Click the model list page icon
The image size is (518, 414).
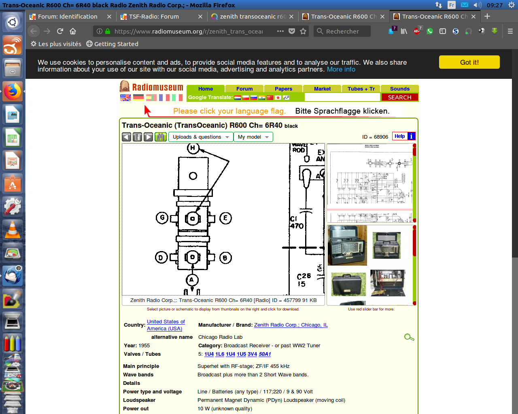138,137
